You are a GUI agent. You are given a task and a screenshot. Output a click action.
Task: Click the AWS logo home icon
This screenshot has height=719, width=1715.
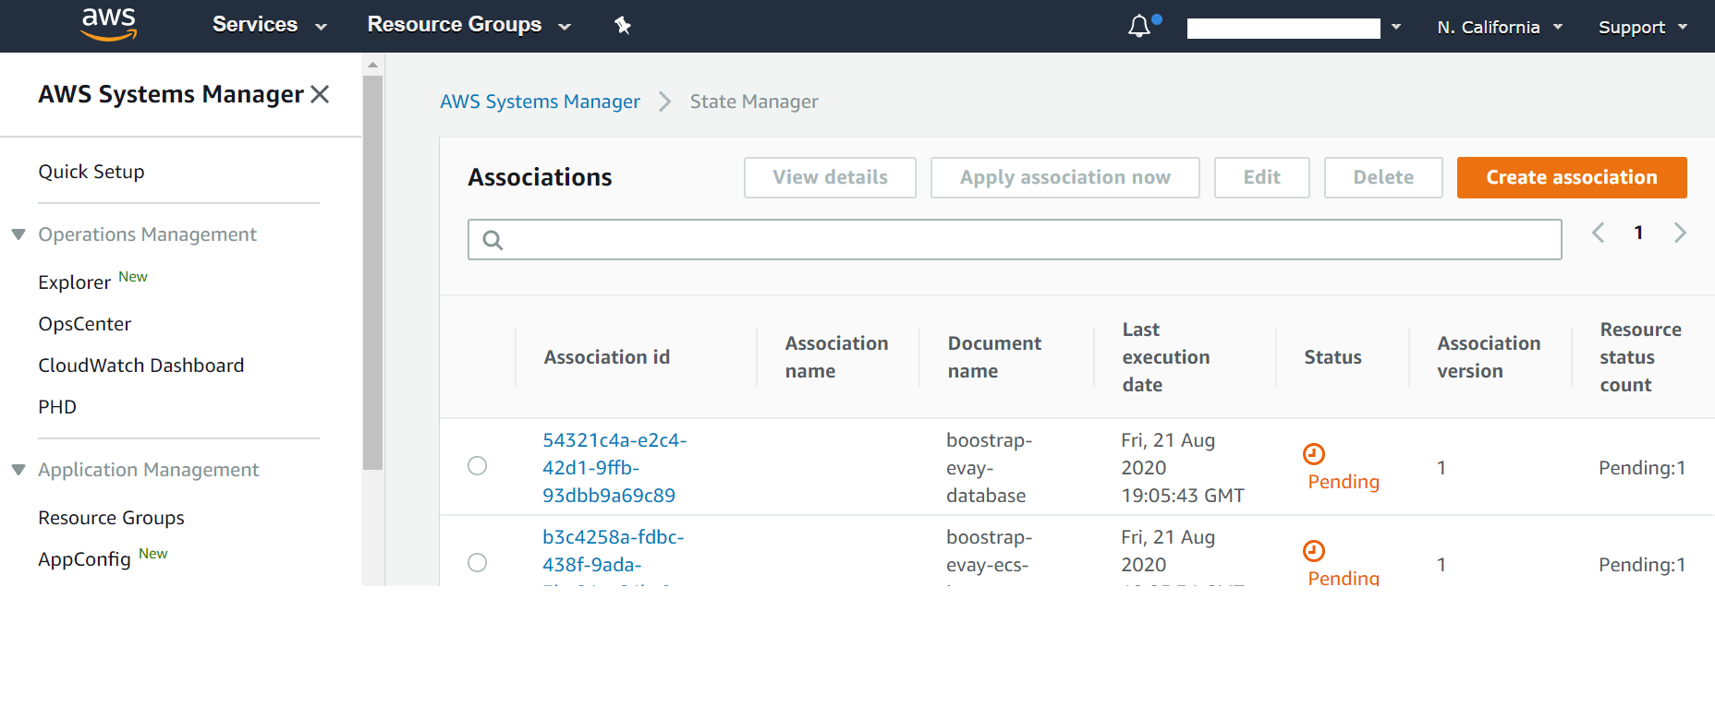109,25
